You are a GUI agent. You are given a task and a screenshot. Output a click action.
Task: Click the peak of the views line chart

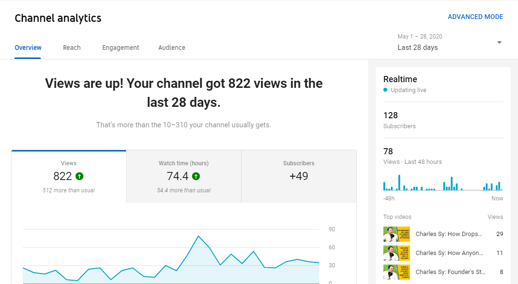click(x=198, y=236)
